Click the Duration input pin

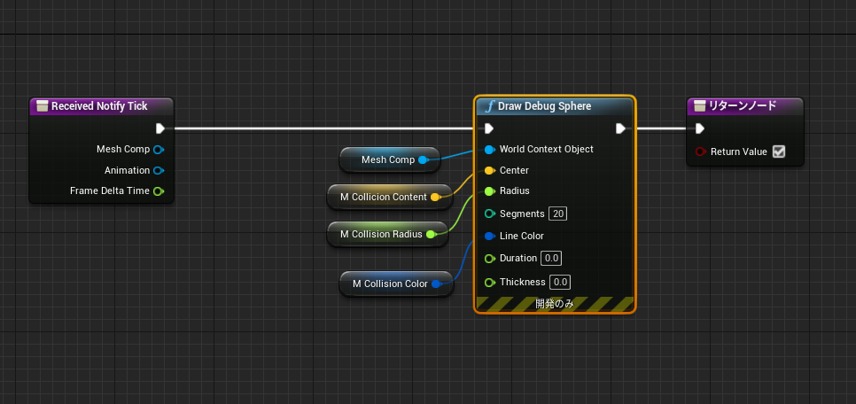pos(490,258)
